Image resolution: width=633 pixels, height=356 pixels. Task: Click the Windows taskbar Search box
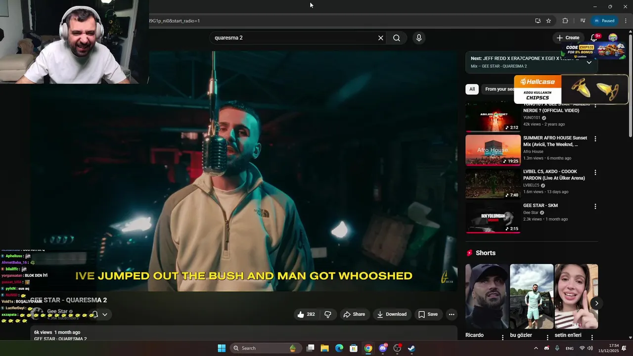tap(265, 348)
